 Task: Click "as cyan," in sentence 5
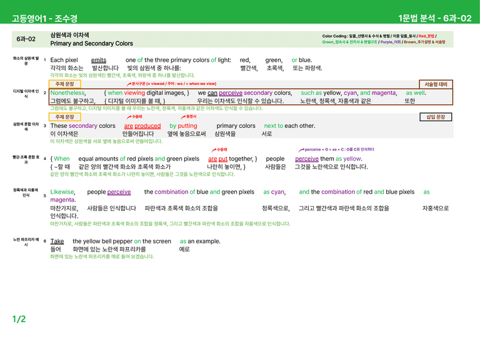274,192
